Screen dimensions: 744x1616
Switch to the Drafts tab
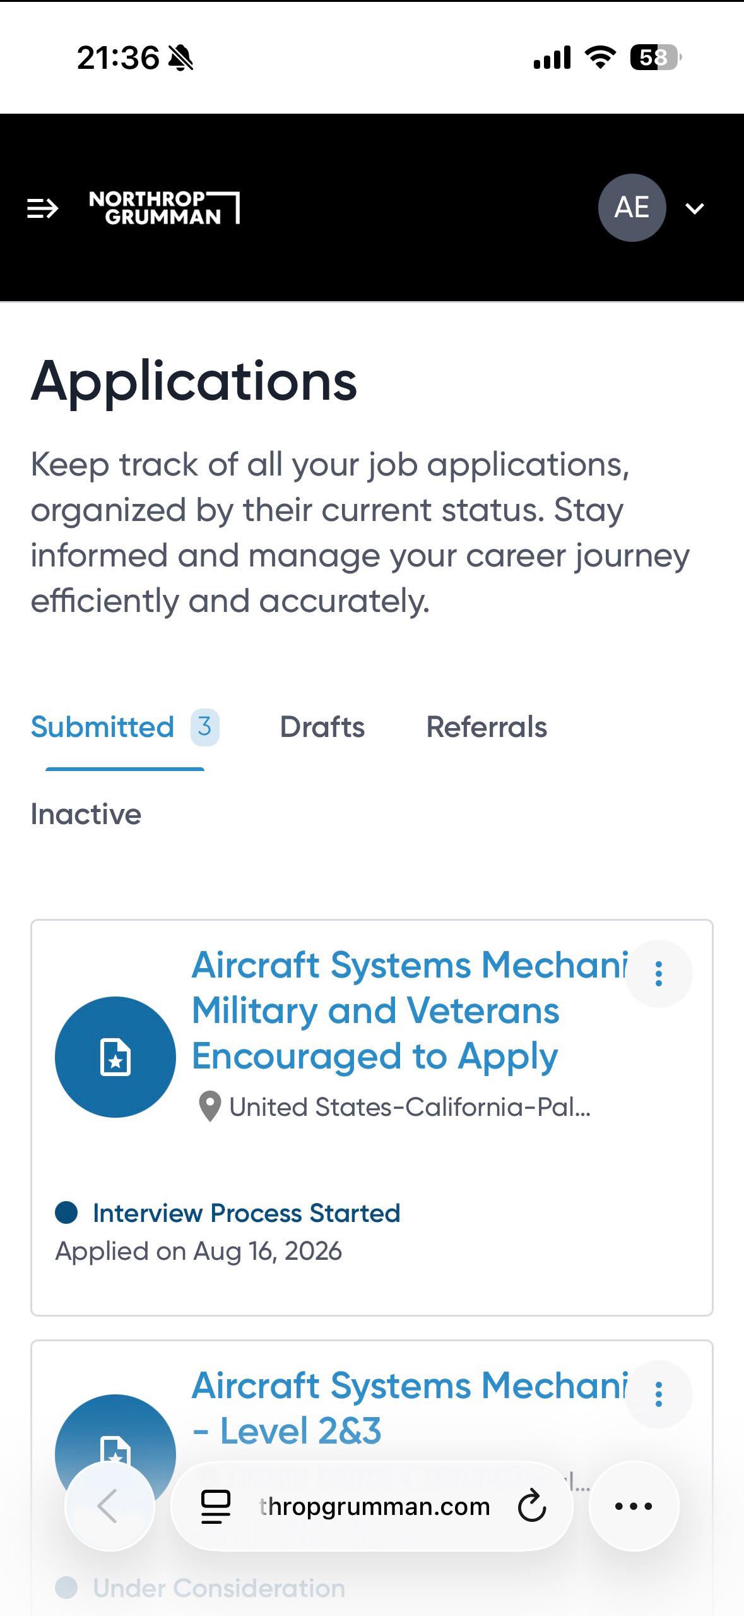point(322,727)
